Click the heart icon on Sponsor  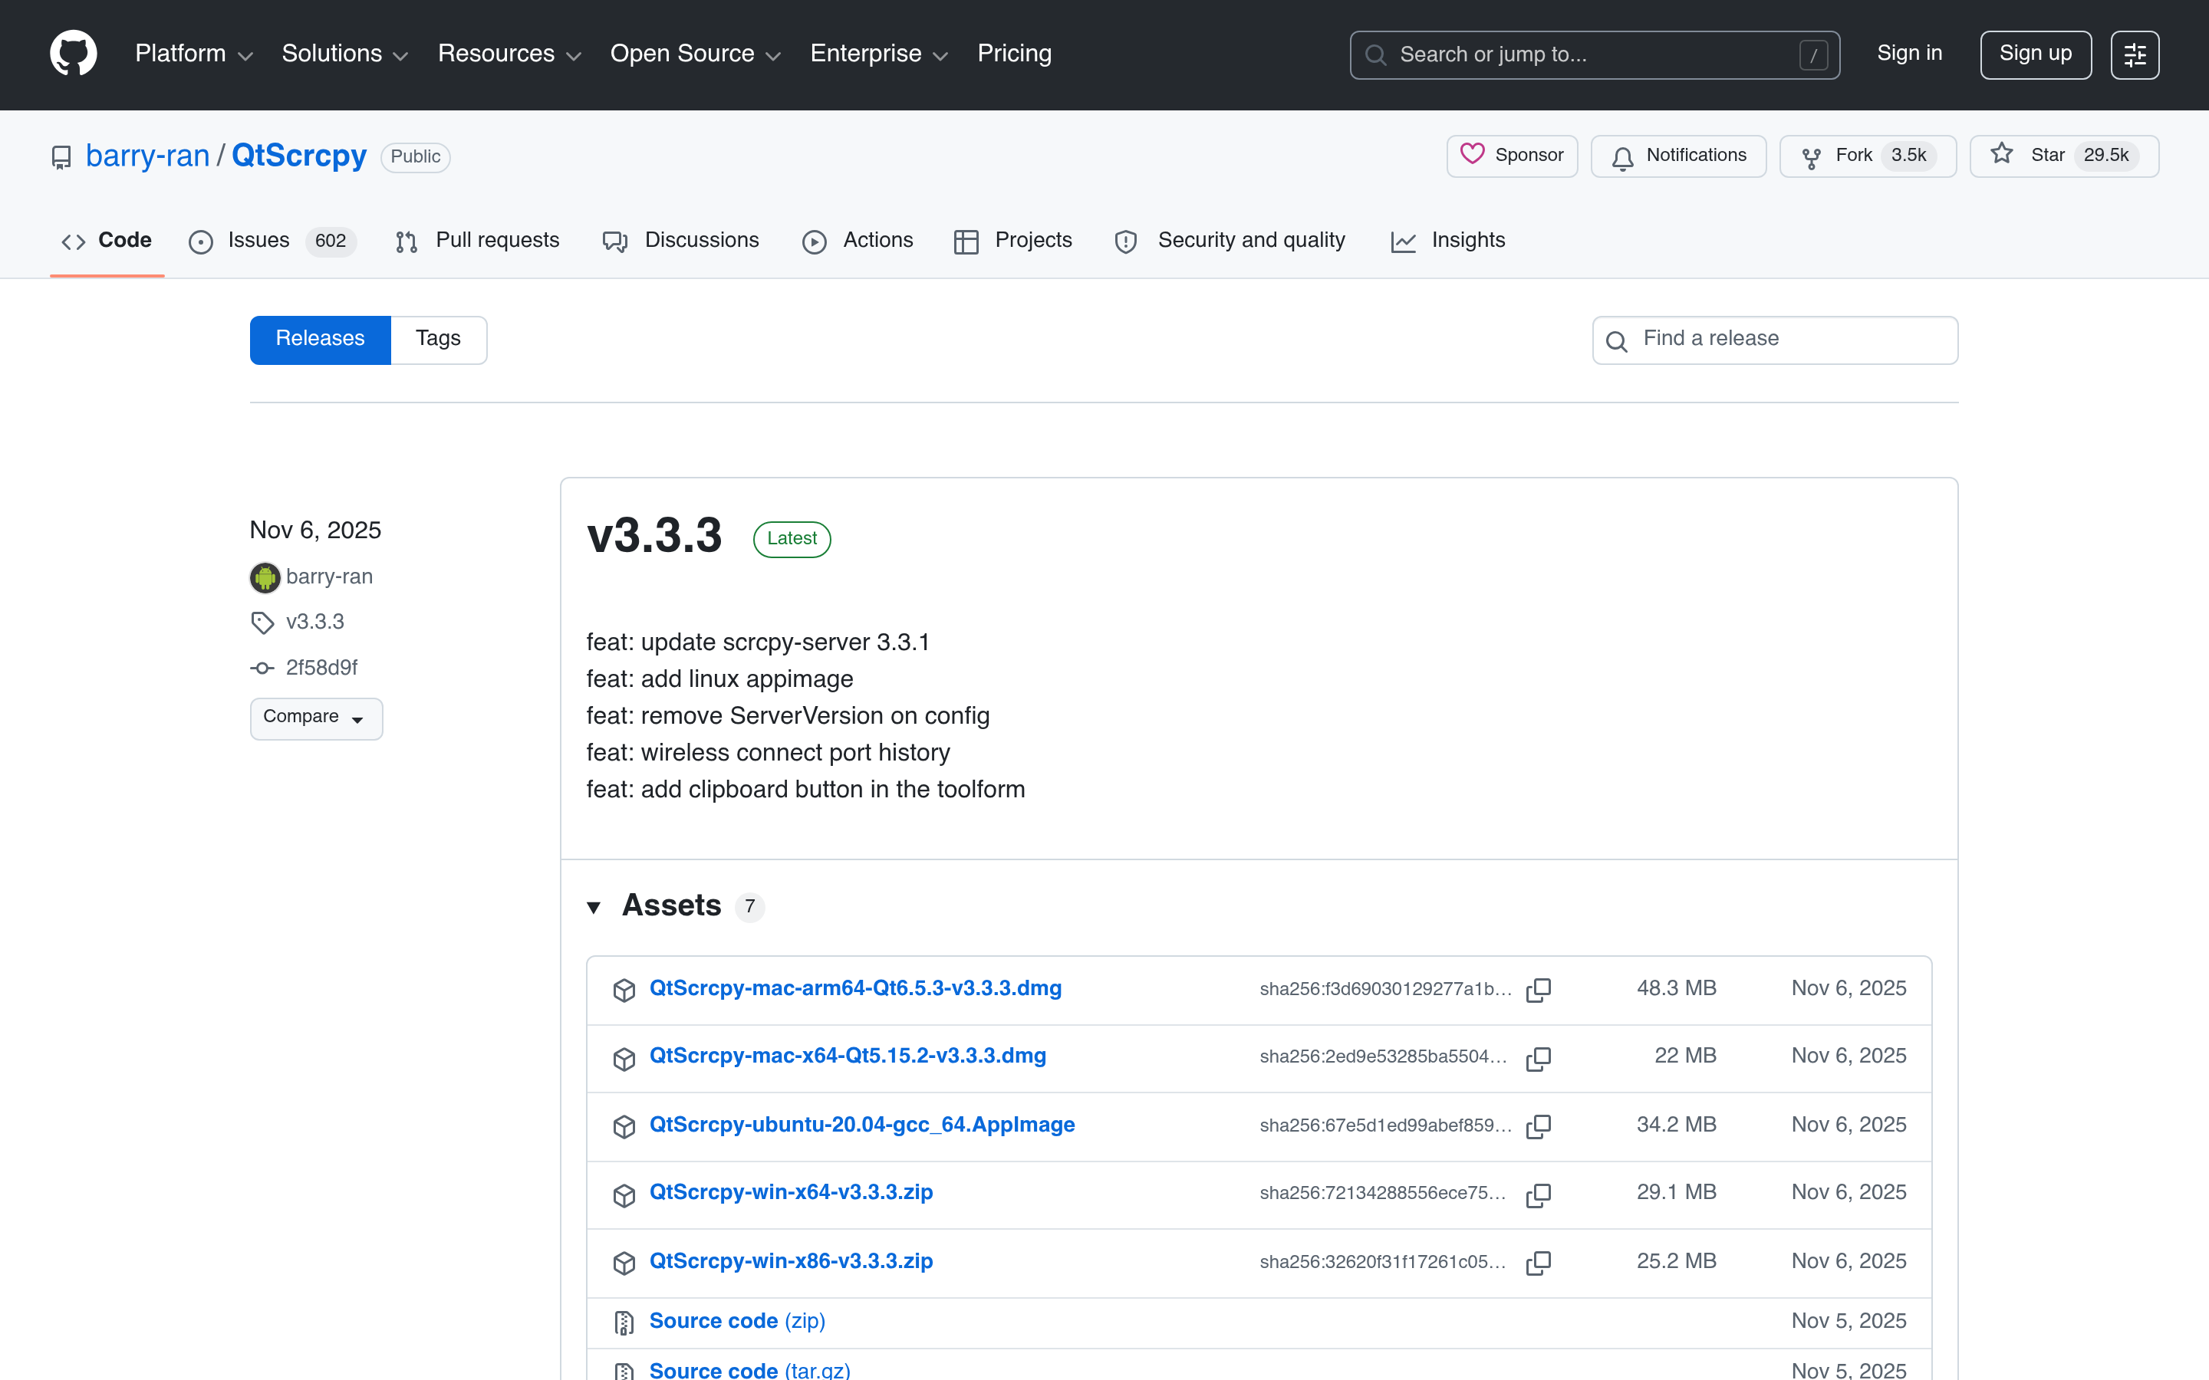(1471, 153)
